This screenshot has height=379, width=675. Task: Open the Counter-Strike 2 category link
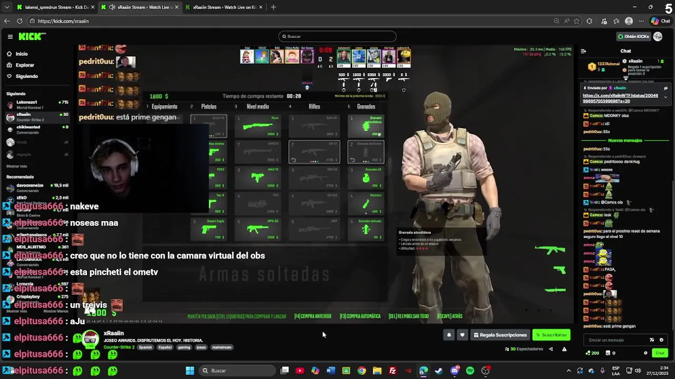pos(119,347)
